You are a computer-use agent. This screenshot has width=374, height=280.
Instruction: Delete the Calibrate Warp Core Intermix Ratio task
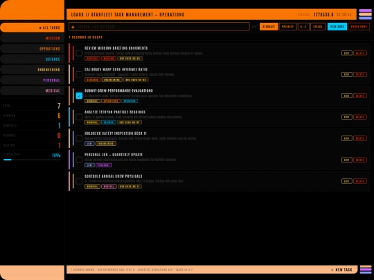(360, 74)
